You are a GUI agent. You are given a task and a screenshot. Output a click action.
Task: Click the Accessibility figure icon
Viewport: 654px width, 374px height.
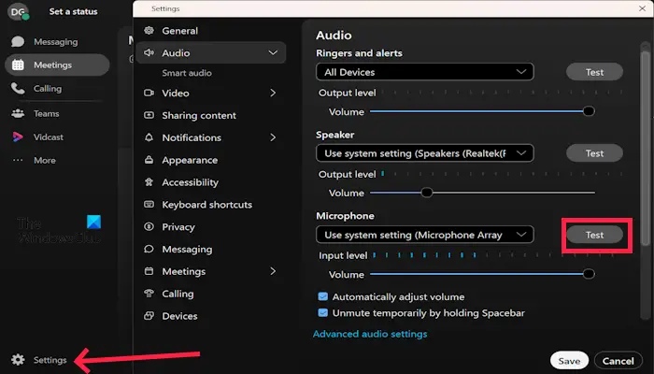pyautogui.click(x=149, y=182)
